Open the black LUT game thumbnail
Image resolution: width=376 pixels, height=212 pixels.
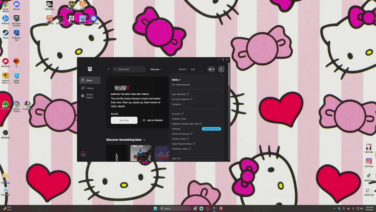[x=117, y=153]
